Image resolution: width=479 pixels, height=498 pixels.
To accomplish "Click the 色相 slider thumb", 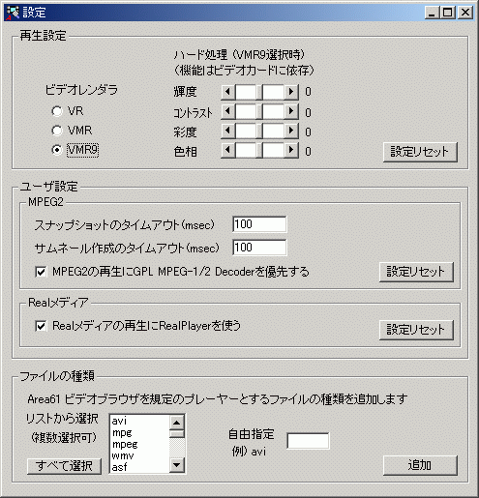I will pos(259,150).
